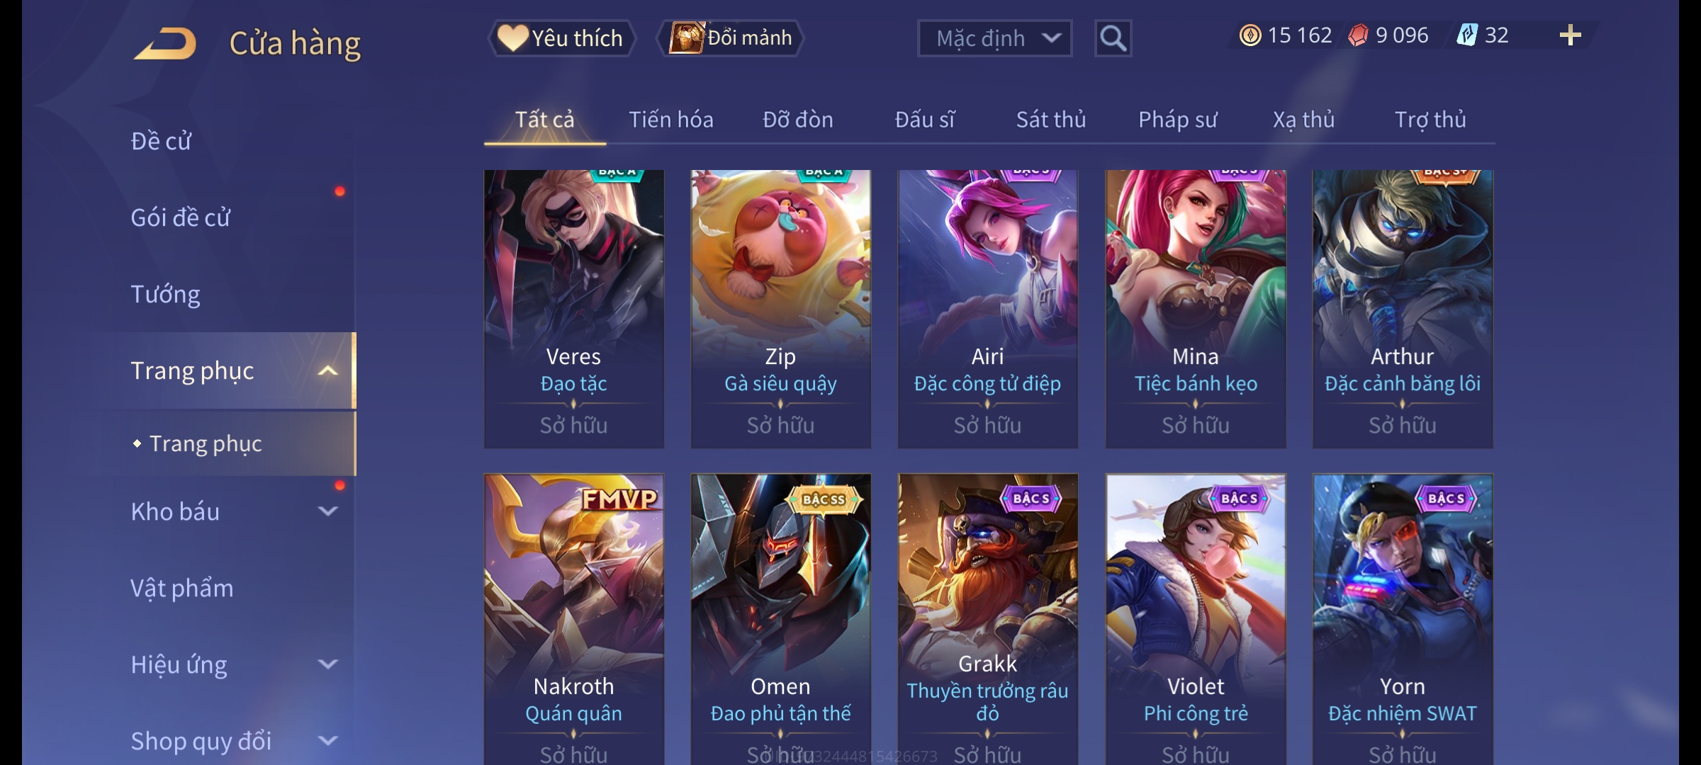1701x765 pixels.
Task: Tap the blue voucher ticket icon
Action: point(1466,35)
